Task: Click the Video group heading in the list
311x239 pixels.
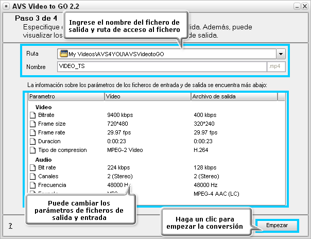Action: pos(43,107)
